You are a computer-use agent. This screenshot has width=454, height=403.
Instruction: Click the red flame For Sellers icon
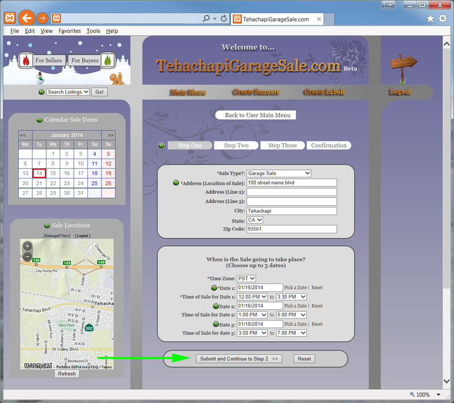pos(26,61)
